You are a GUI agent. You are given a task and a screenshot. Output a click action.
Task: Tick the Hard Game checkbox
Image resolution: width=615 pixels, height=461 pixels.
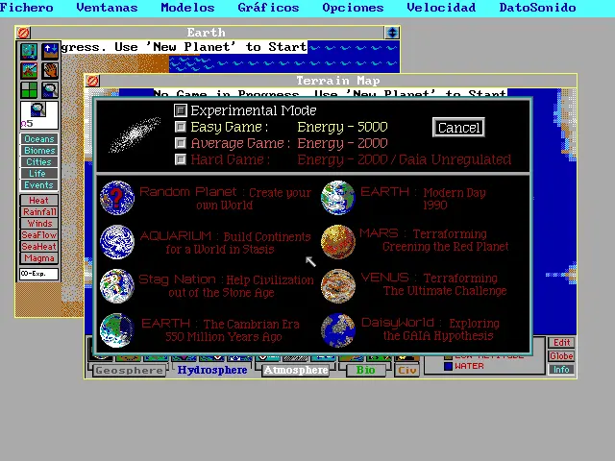pyautogui.click(x=181, y=159)
